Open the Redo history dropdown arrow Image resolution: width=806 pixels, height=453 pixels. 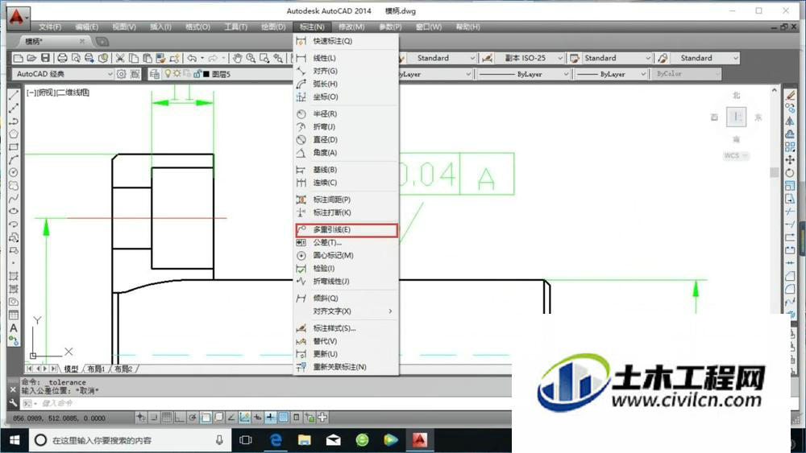point(223,58)
